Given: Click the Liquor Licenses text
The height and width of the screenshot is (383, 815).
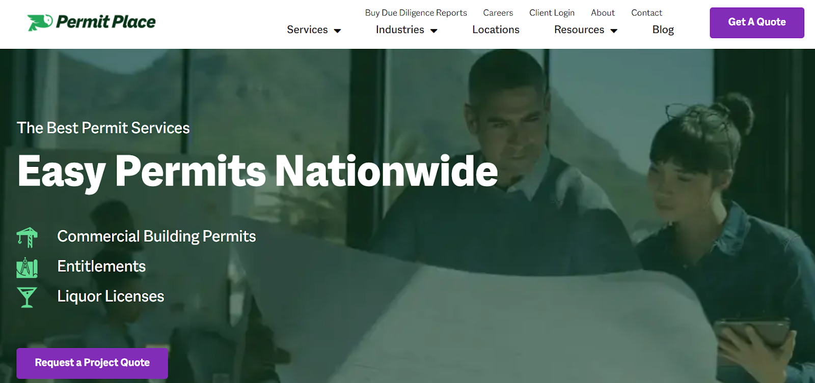Looking at the screenshot, I should (x=111, y=296).
